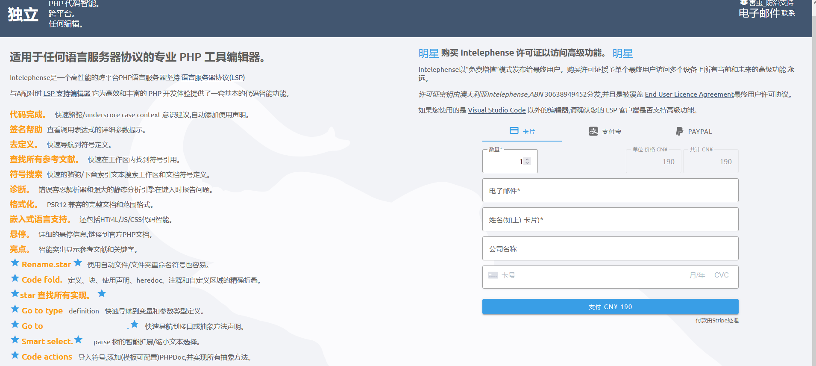Click the Code fold. label
The width and height of the screenshot is (816, 366).
pos(42,280)
